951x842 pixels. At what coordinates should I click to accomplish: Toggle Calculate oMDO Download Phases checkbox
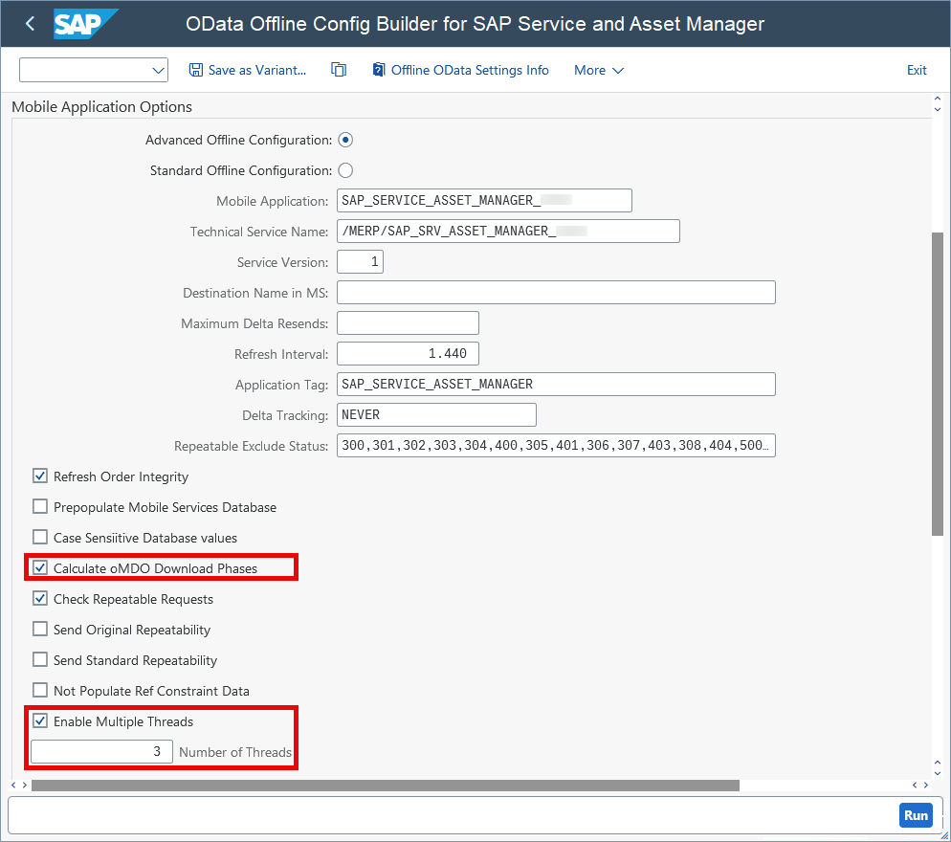pyautogui.click(x=40, y=567)
